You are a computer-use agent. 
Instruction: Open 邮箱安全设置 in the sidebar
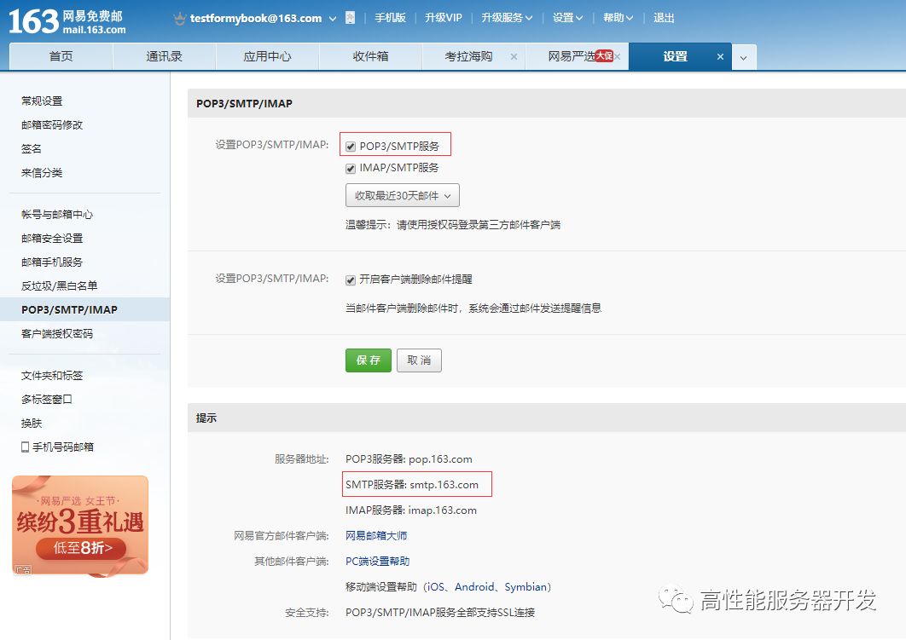coord(52,239)
